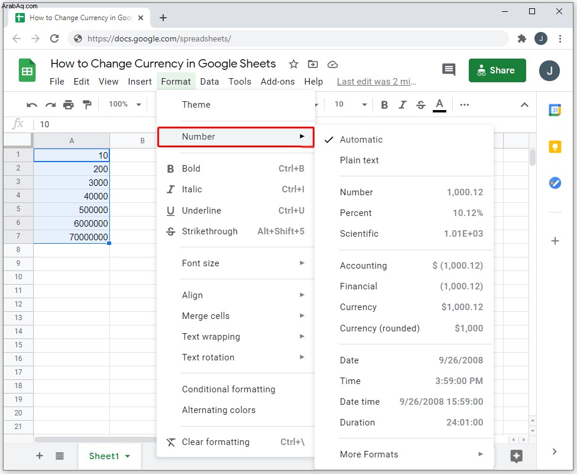Open Conditional formatting
577x474 pixels.
[235, 389]
